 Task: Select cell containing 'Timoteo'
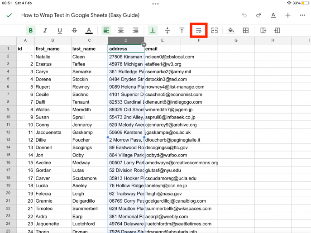click(53, 209)
